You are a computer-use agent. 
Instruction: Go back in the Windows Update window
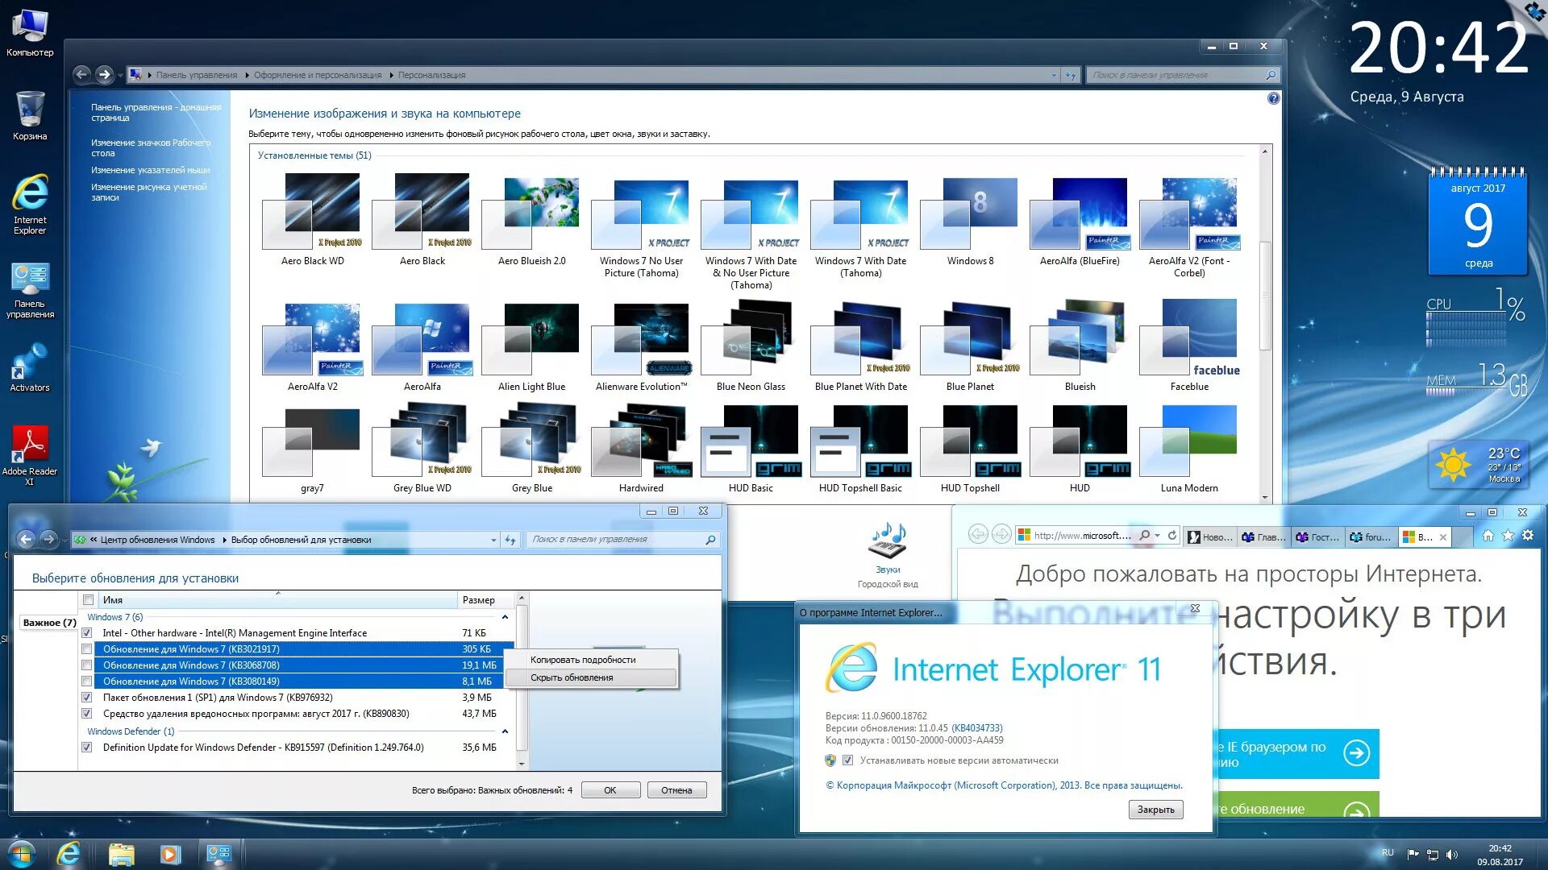point(26,540)
